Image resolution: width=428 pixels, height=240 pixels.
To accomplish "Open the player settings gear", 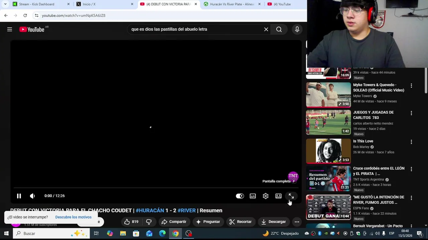I will [265, 196].
